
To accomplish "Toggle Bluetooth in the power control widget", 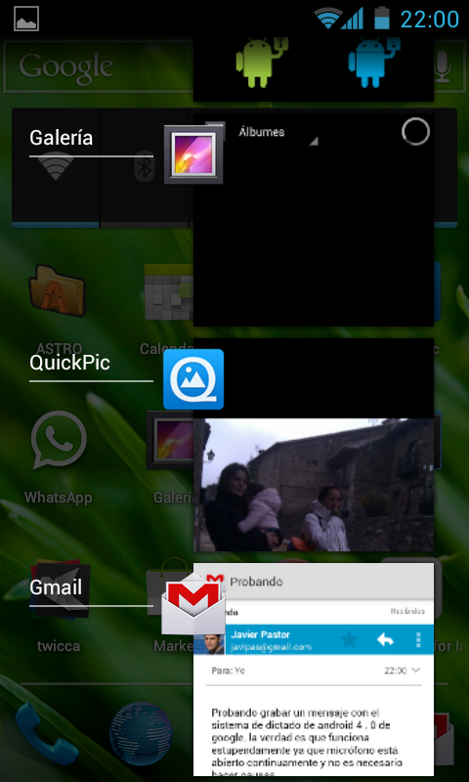I will click(145, 167).
